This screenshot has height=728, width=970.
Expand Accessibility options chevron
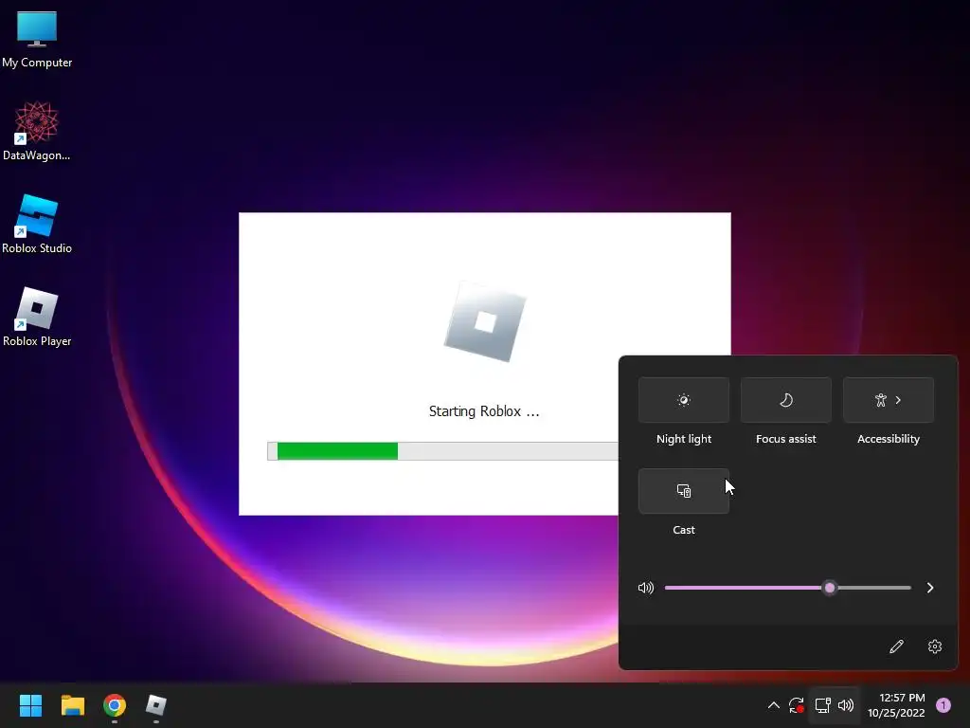pos(898,400)
